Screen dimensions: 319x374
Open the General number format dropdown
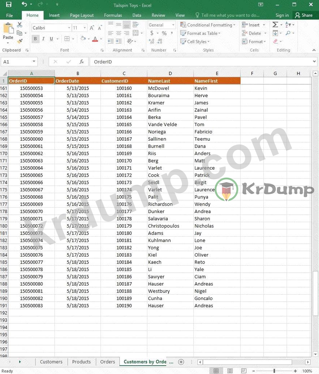(x=173, y=25)
